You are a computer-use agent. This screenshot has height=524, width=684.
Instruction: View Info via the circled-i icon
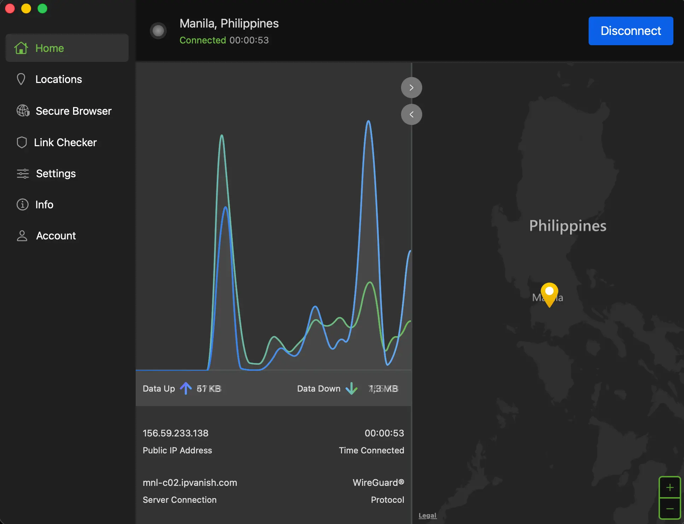pos(22,204)
